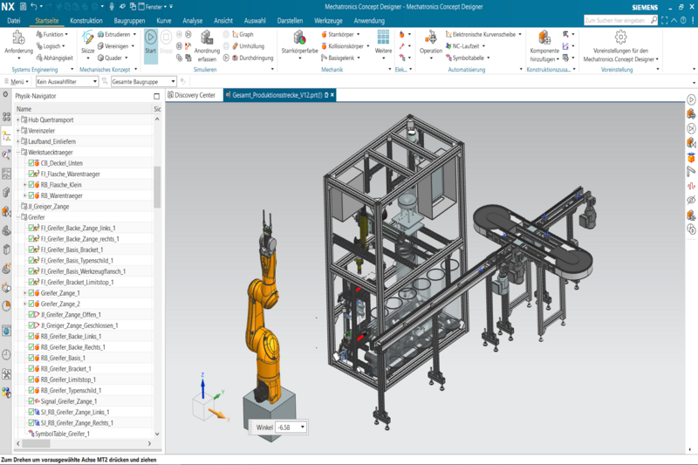Collapse the Greifer folder
This screenshot has width=698, height=465.
[x=18, y=217]
